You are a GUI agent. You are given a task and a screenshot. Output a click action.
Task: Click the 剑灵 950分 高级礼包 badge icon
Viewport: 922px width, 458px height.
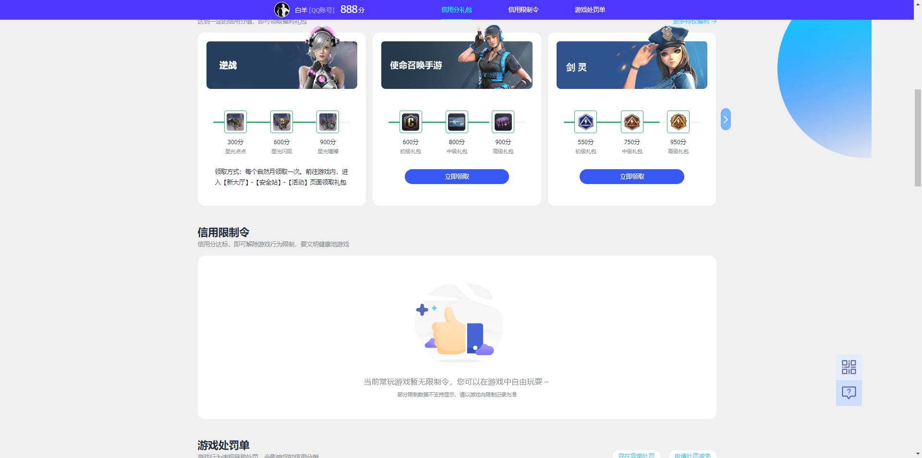(x=678, y=122)
